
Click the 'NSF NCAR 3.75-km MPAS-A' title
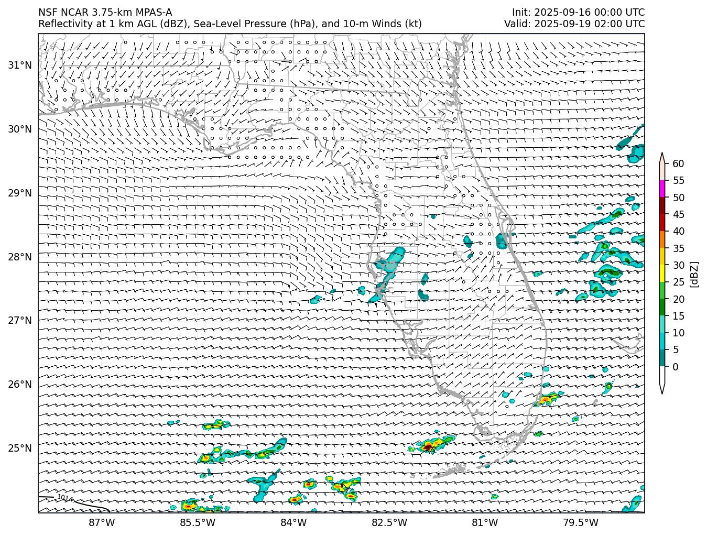click(x=105, y=13)
